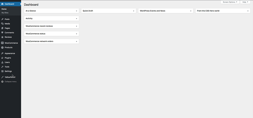
Task: Click the Reviews star icon
Action: (2, 37)
